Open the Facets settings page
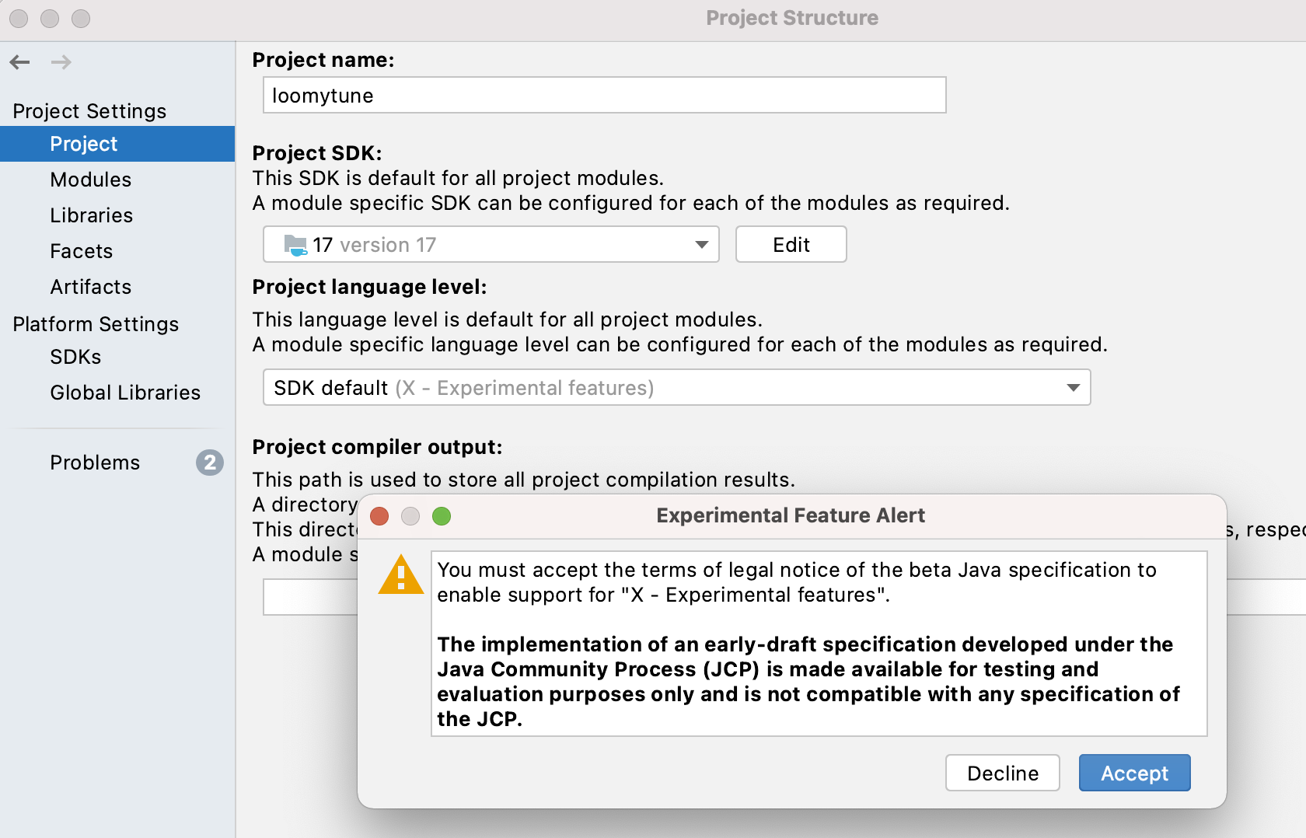Image resolution: width=1306 pixels, height=838 pixels. point(81,251)
